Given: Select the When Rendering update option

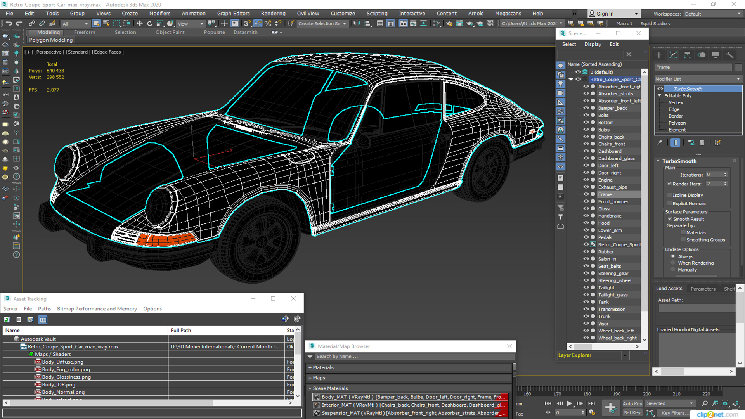Looking at the screenshot, I should [673, 263].
